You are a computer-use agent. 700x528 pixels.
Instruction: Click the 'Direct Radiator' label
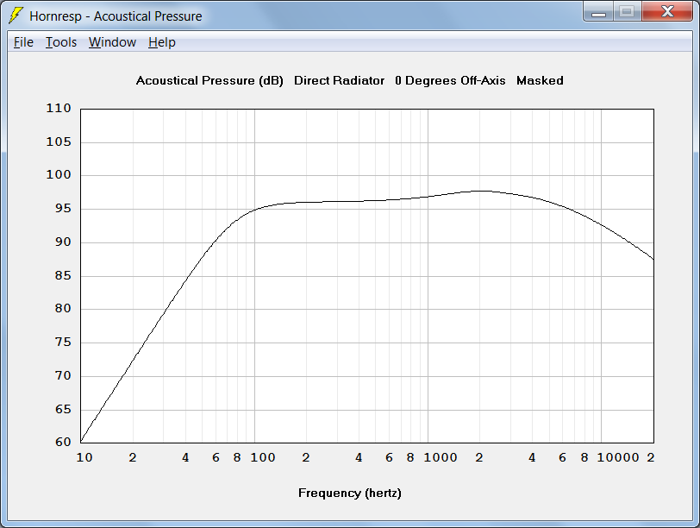pos(339,81)
